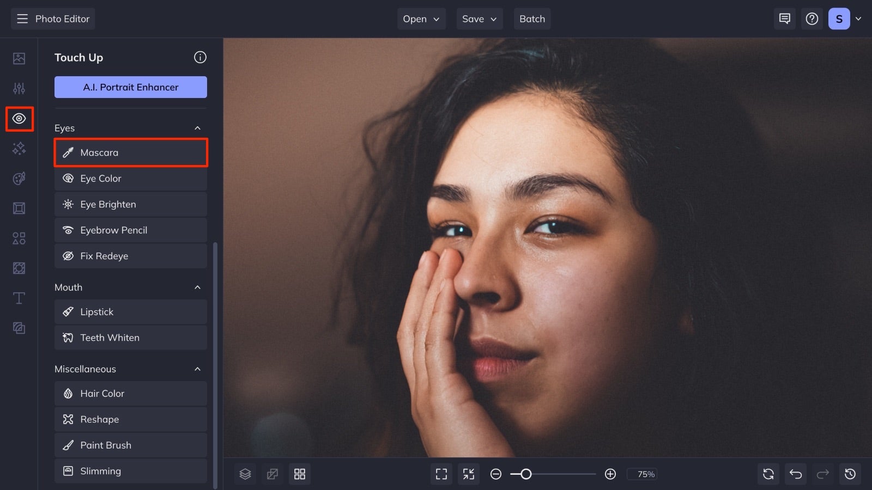This screenshot has width=872, height=490.
Task: Select the Mascara tool
Action: point(131,152)
